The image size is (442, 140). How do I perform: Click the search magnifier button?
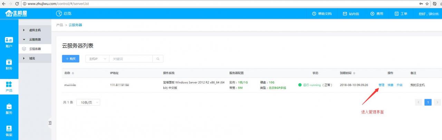158,59
